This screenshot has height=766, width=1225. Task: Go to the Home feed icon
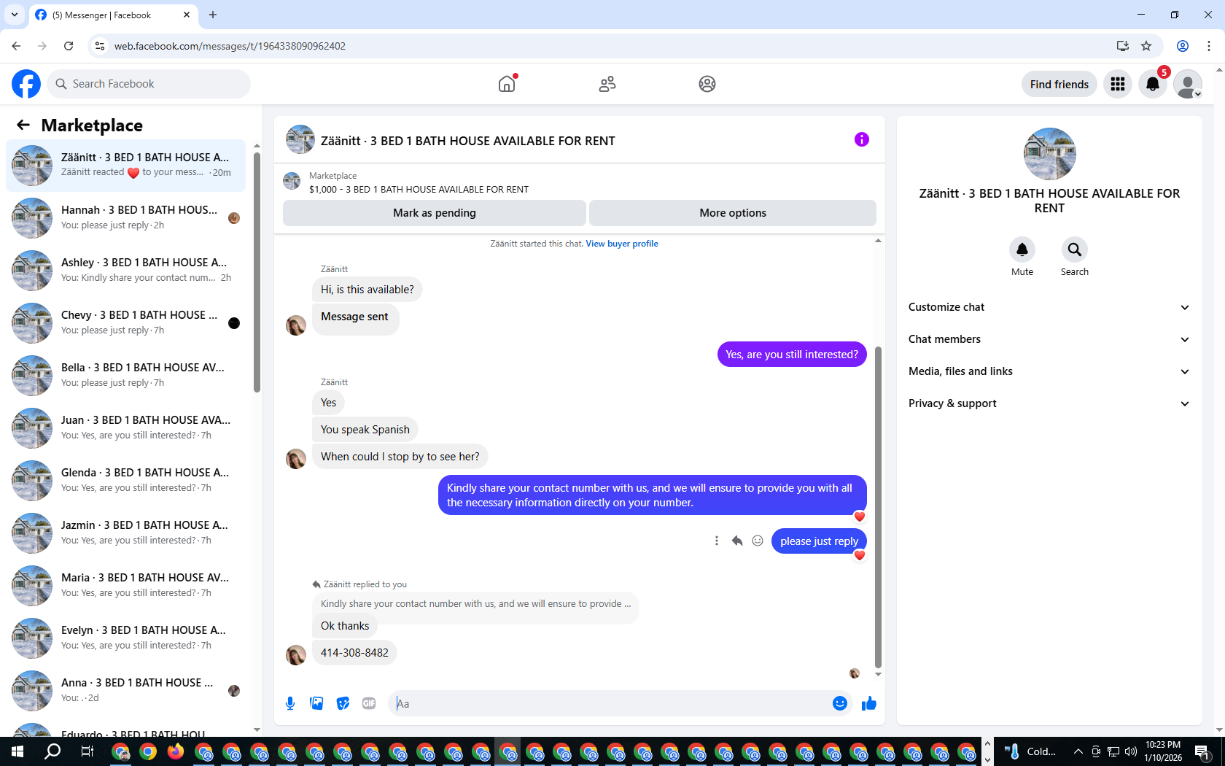coord(507,84)
